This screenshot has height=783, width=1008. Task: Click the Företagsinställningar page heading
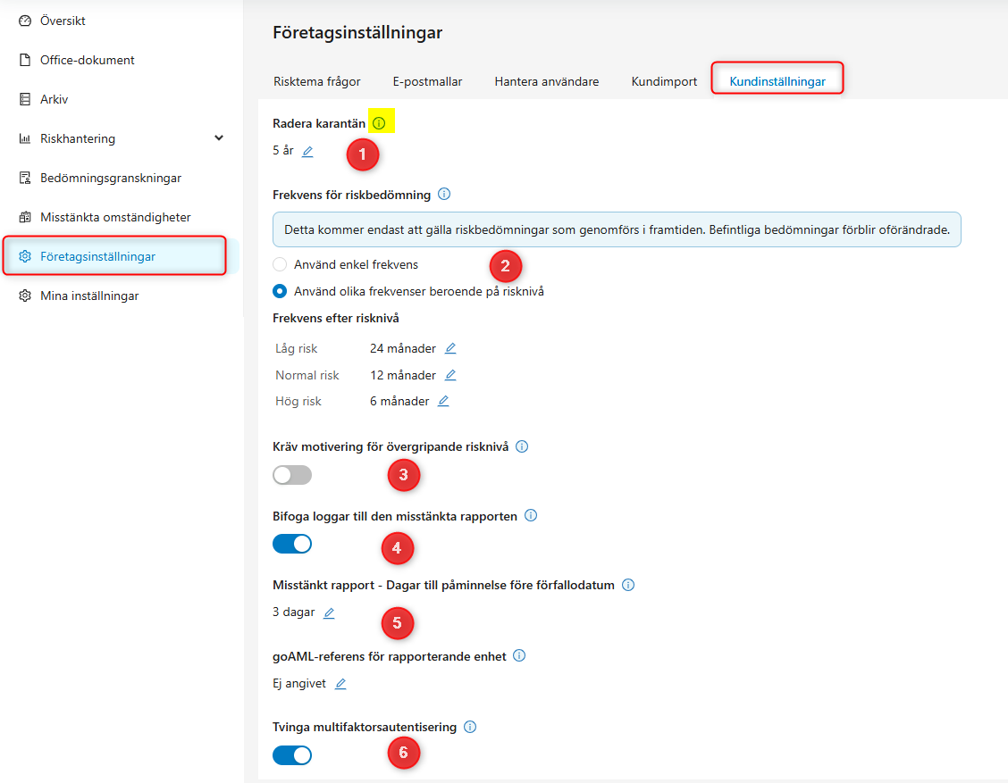point(357,32)
